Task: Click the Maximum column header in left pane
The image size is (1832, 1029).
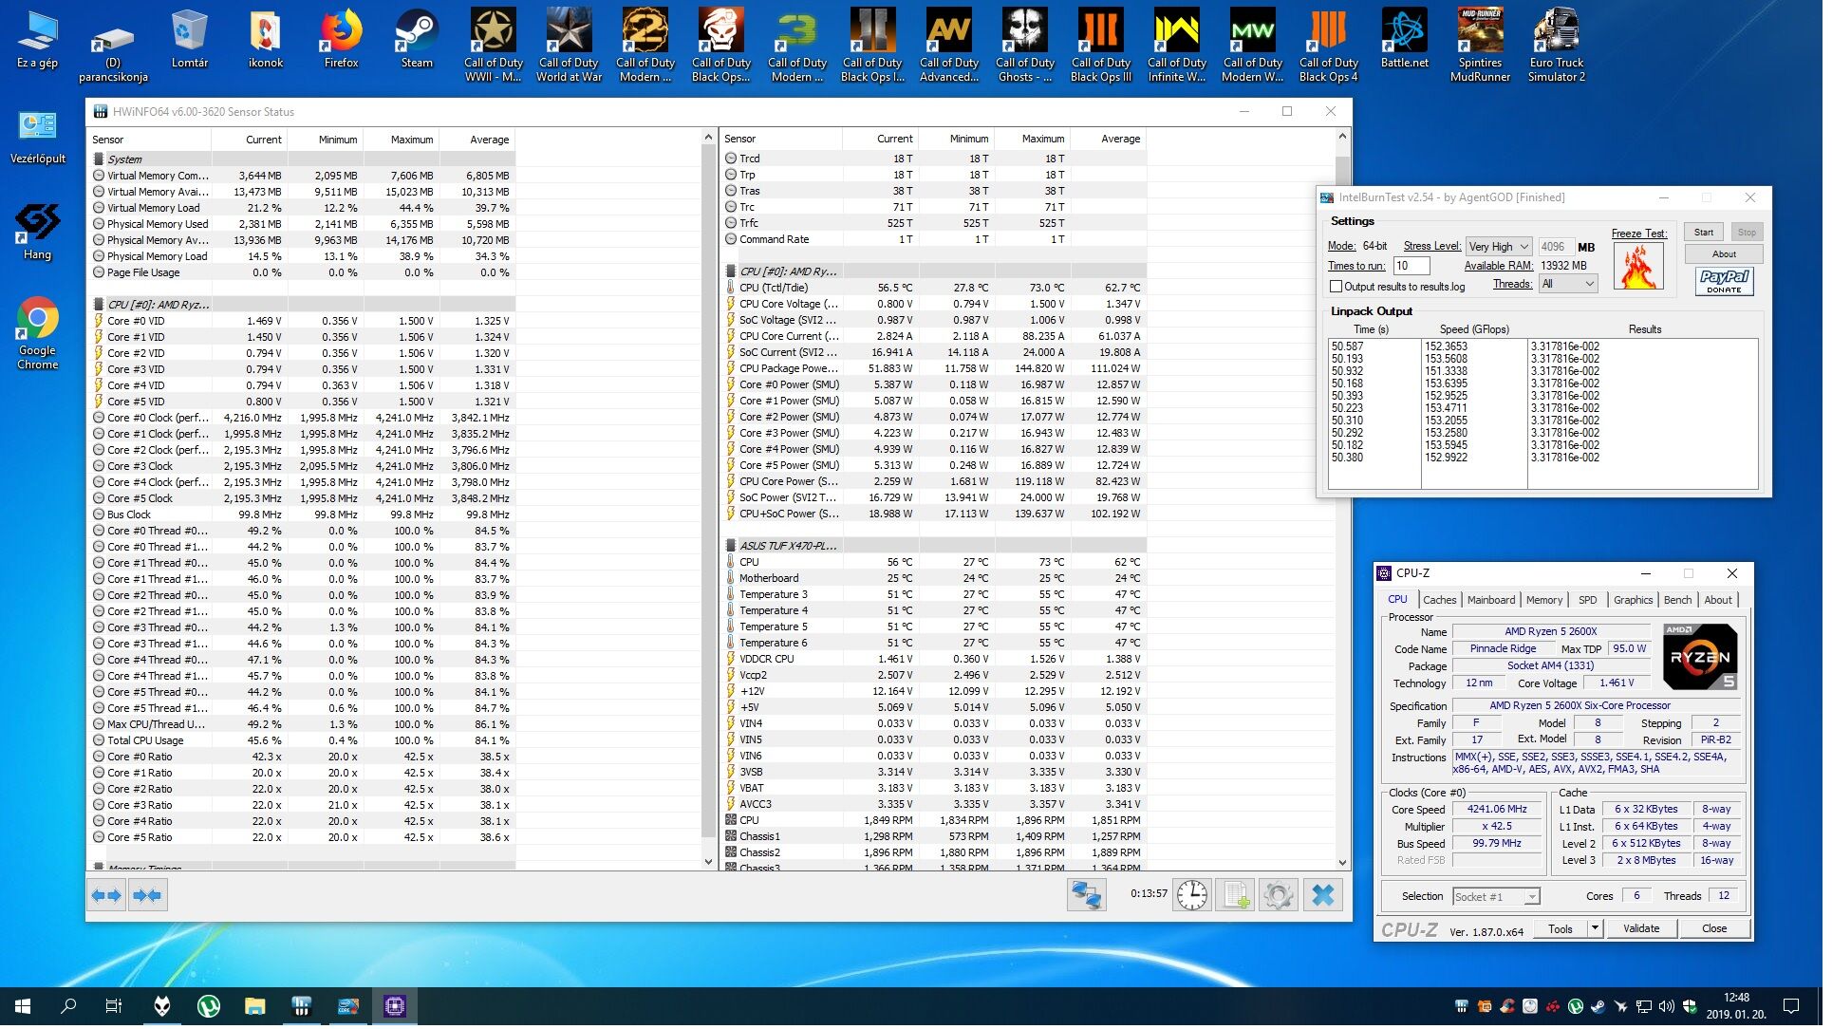Action: click(x=402, y=140)
